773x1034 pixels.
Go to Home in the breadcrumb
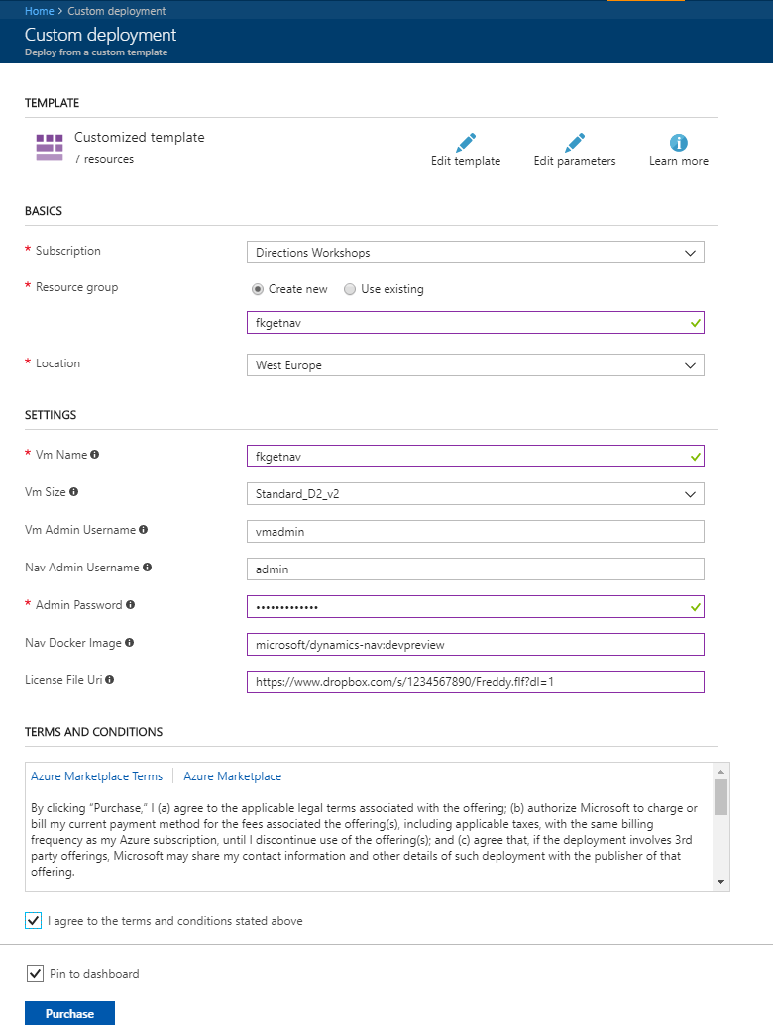(39, 11)
